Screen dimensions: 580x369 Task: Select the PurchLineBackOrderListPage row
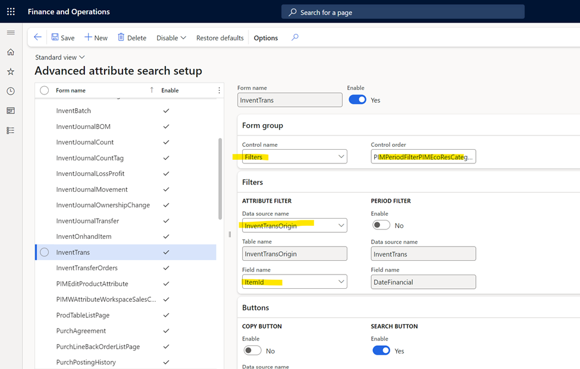(126, 346)
